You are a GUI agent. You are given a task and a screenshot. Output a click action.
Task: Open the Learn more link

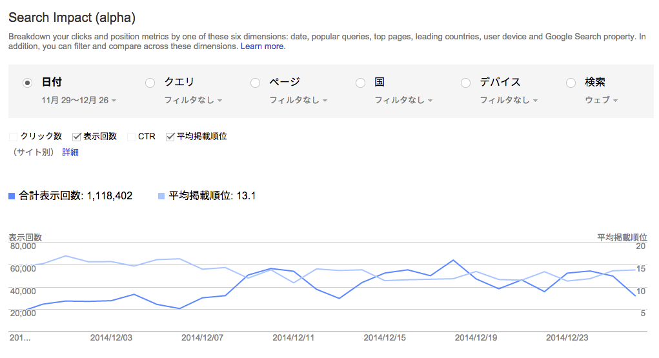click(x=263, y=46)
